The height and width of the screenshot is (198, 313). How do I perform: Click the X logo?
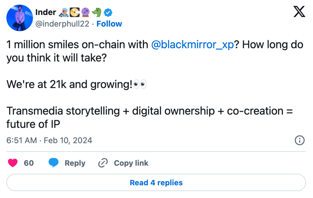[x=299, y=12]
